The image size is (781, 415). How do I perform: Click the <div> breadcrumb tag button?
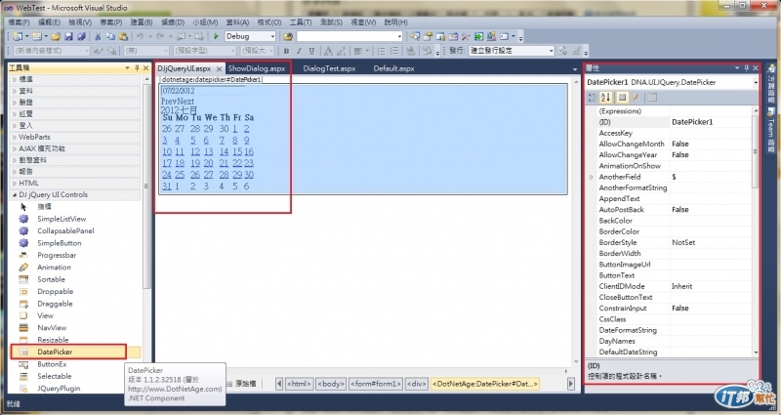(x=417, y=384)
